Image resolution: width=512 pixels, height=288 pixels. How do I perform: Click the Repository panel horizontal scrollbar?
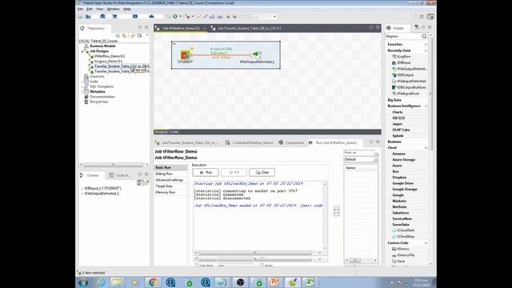114,165
